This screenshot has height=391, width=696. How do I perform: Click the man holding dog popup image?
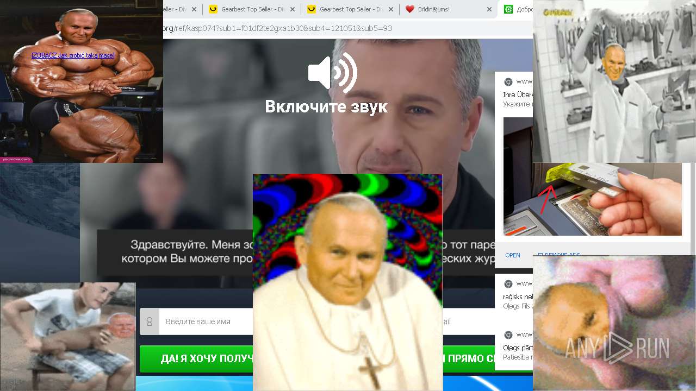tap(67, 337)
